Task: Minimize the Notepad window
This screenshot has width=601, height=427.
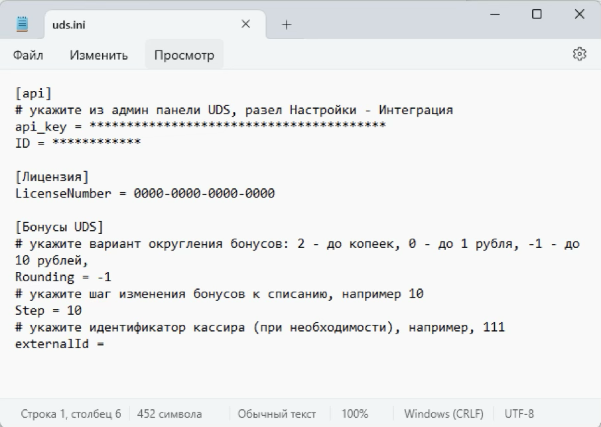Action: [495, 14]
